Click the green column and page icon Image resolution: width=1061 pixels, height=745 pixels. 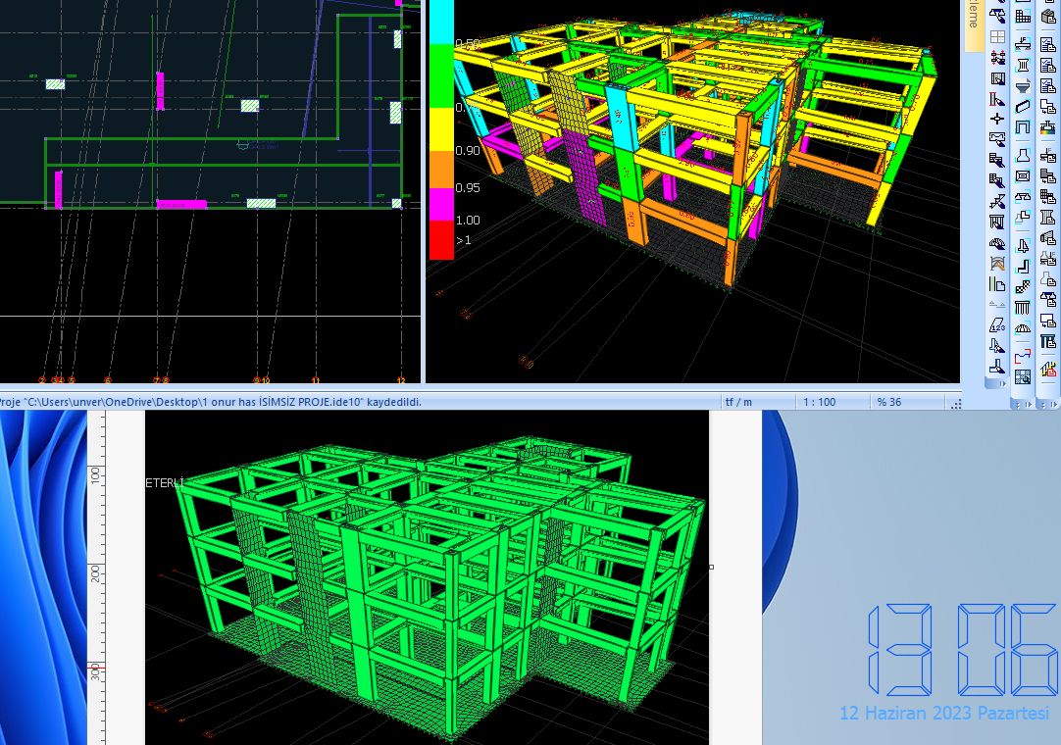[x=997, y=284]
